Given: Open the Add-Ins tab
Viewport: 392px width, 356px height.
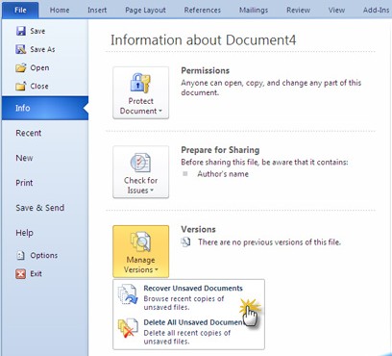Looking at the screenshot, I should (376, 10).
